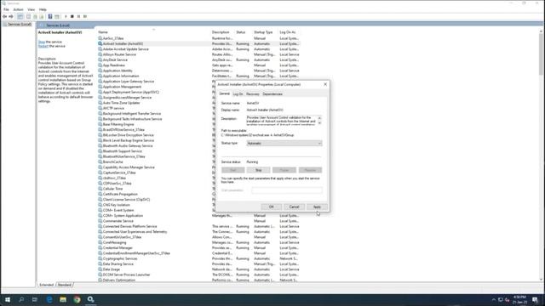Select the Connected Devices Platform Service row
545x306 pixels.
(198, 226)
